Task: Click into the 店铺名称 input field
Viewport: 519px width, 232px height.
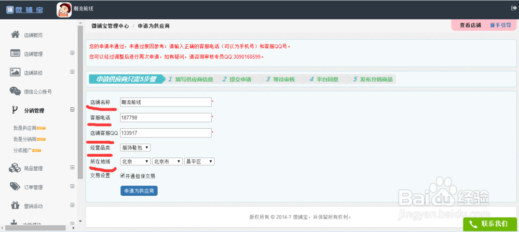Action: tap(166, 102)
